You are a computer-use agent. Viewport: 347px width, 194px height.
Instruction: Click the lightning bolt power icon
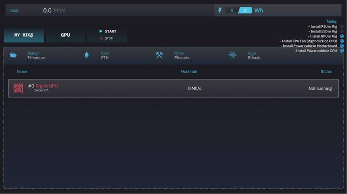[x=220, y=10]
